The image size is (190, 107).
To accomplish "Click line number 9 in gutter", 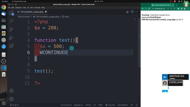I will (x=28, y=71).
